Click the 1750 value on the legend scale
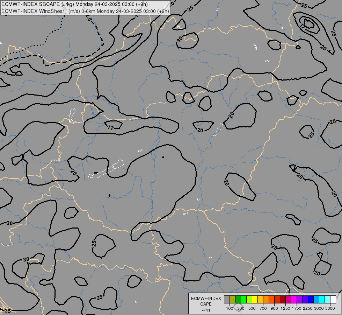342x315 pixels. tap(297, 308)
